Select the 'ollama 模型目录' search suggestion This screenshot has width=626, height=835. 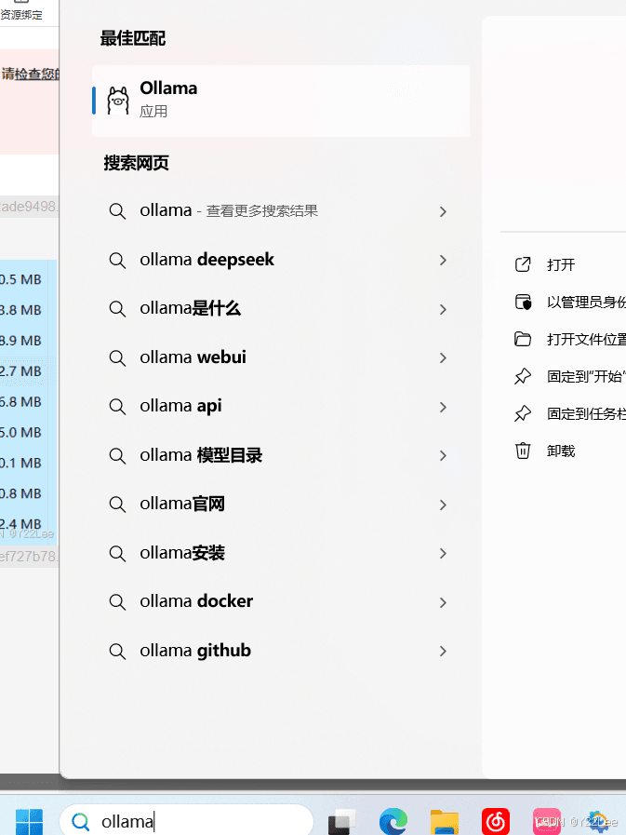pyautogui.click(x=281, y=455)
